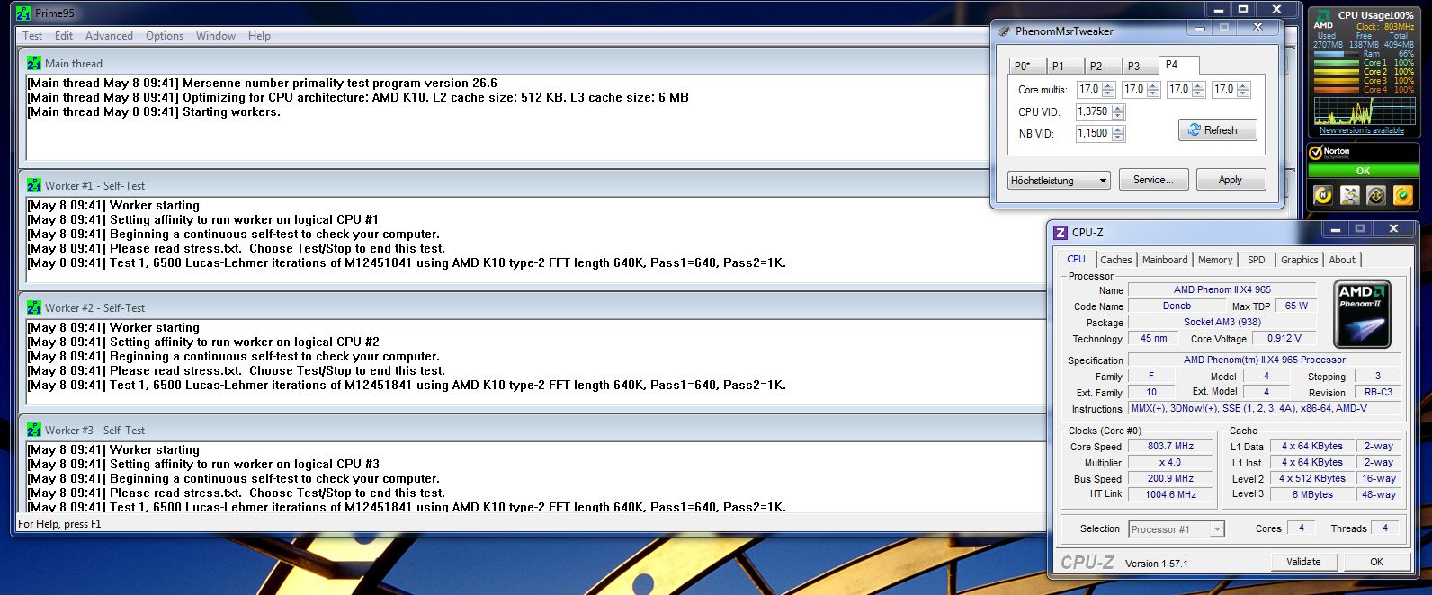Click the NB VID 1,1500 value field
Viewport: 1432px width, 595px height.
(1094, 133)
